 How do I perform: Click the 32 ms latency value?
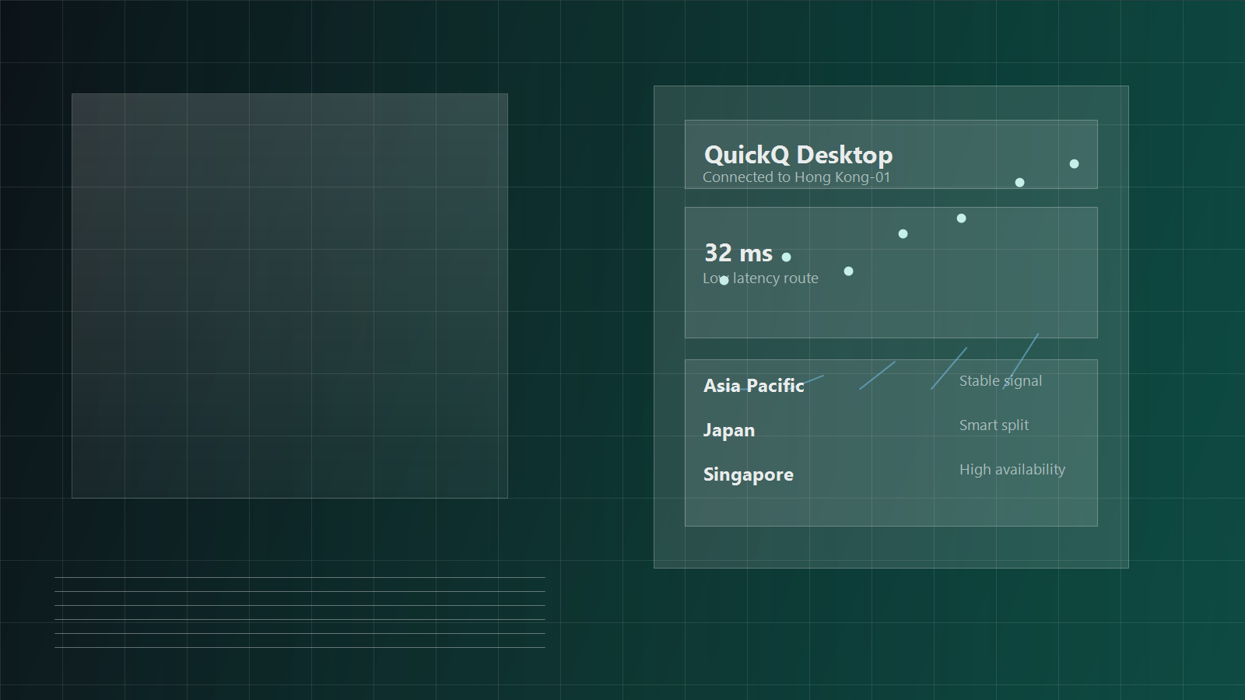click(738, 253)
